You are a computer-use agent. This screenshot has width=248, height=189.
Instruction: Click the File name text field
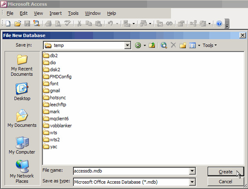coord(131,171)
